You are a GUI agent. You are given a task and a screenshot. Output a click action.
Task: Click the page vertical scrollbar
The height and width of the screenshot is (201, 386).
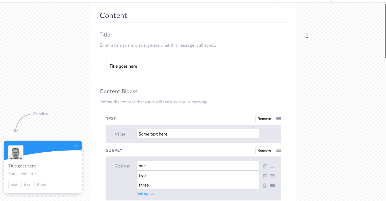coord(385,31)
